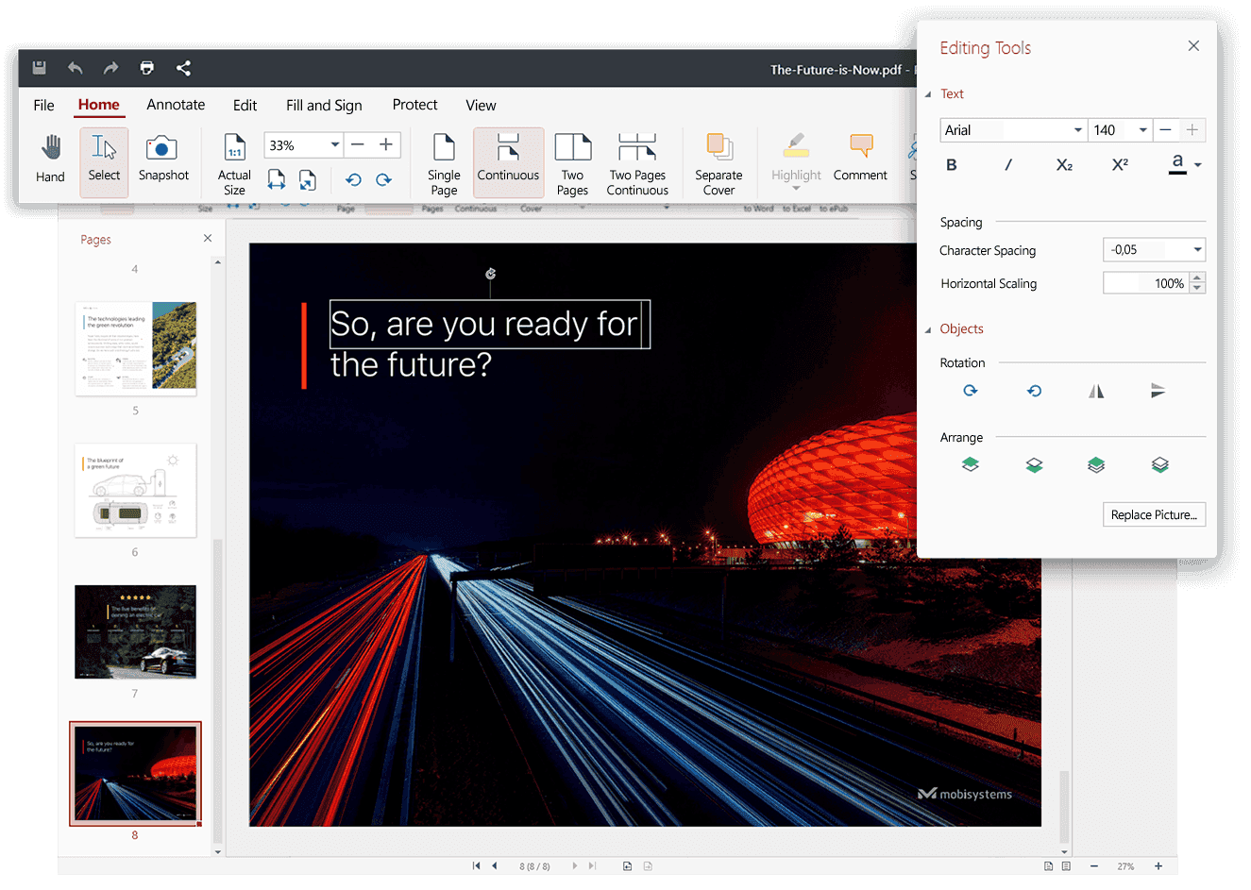Select page 7 thumbnail
This screenshot has height=890, width=1251.
(x=136, y=631)
